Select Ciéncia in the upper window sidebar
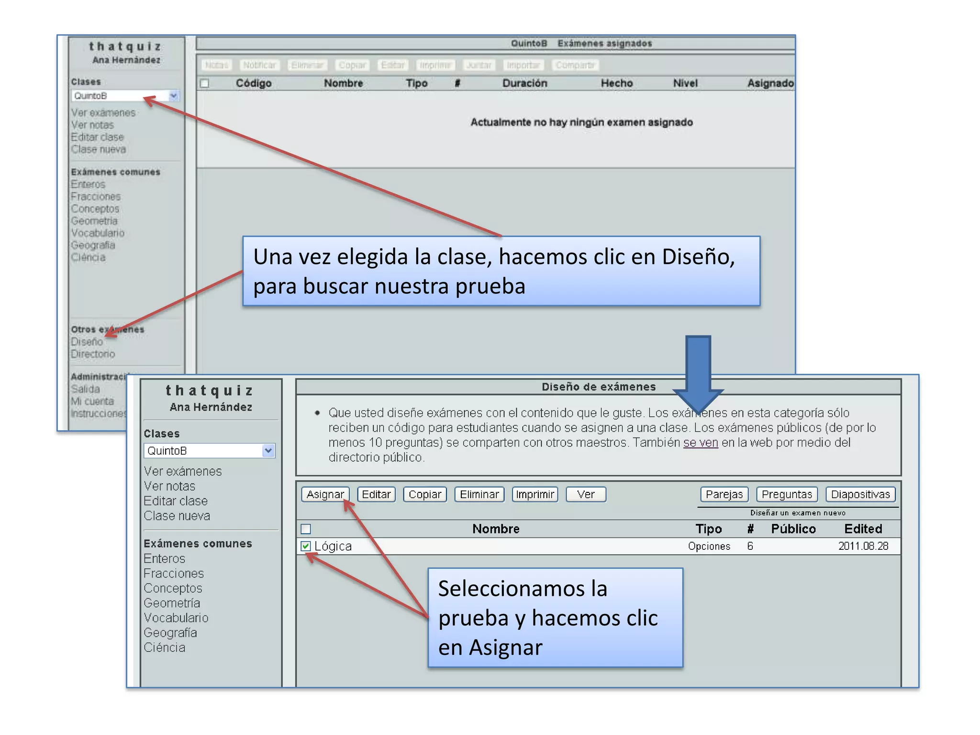This screenshot has width=980, height=735. point(88,257)
